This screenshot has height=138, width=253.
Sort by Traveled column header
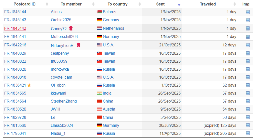coord(208,4)
